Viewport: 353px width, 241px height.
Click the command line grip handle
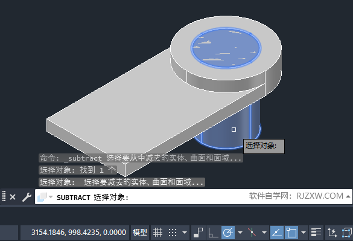pyautogui.click(x=4, y=196)
